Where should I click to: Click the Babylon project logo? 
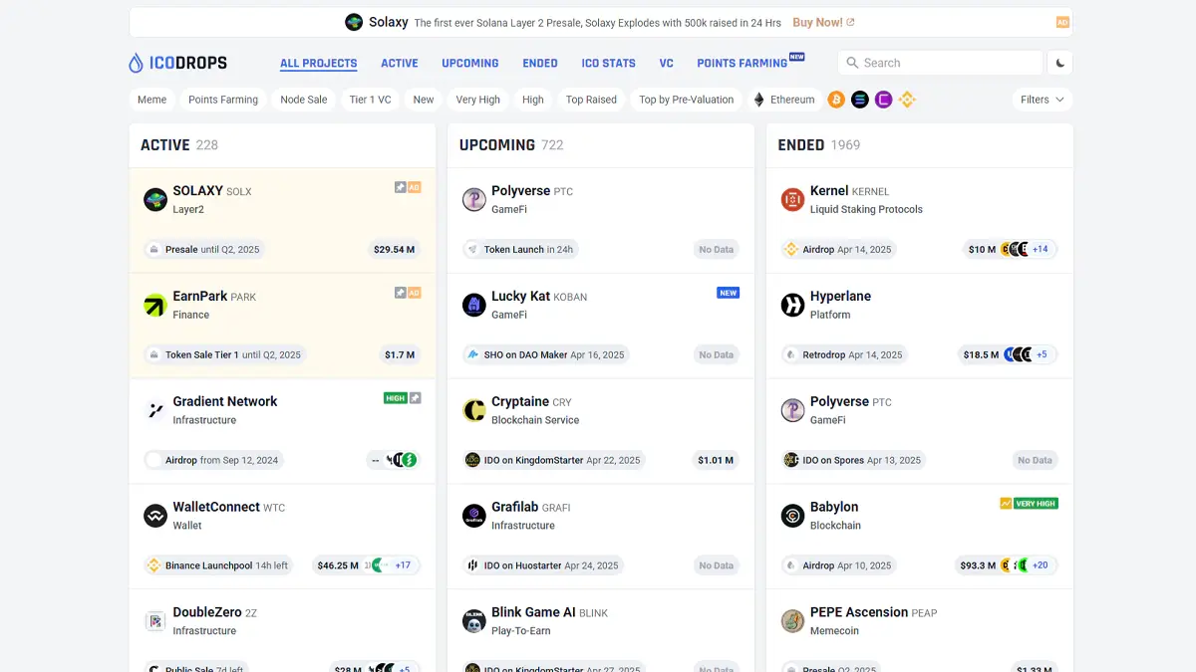pyautogui.click(x=792, y=516)
